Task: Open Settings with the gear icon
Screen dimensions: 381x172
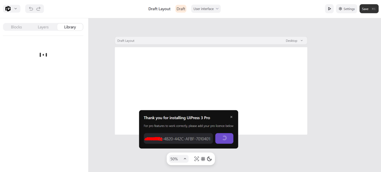Action: point(347,9)
